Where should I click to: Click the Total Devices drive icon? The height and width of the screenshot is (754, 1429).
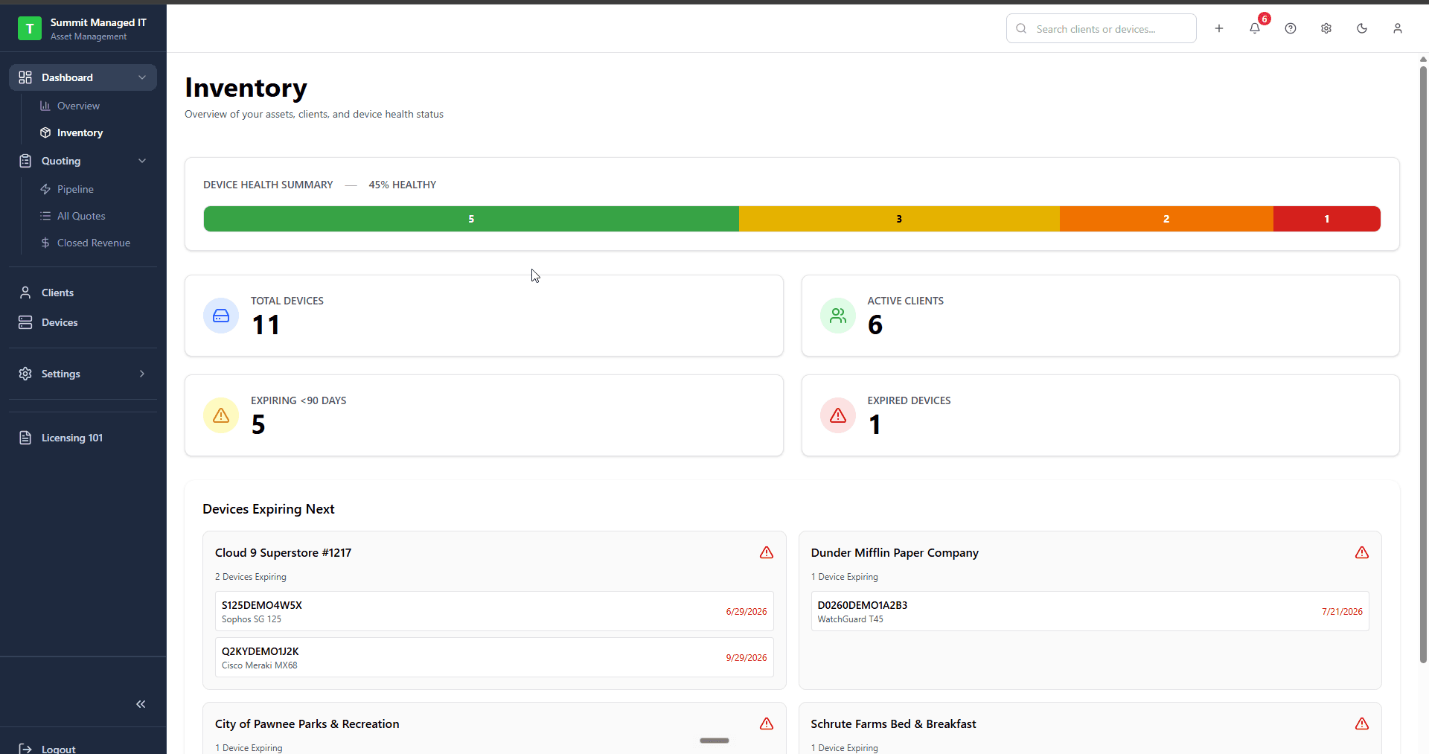point(221,316)
